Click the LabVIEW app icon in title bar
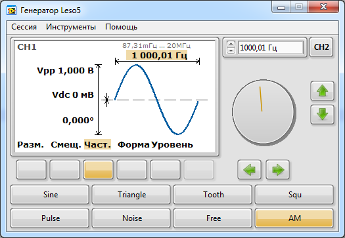The width and height of the screenshot is (345, 238). click(11, 10)
